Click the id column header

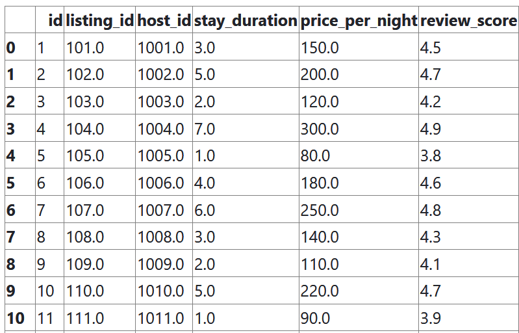click(x=55, y=21)
